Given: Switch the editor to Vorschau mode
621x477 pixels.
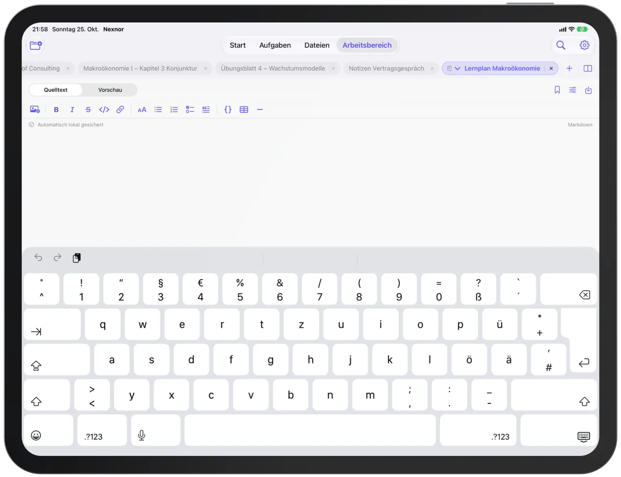Looking at the screenshot, I should click(x=110, y=90).
